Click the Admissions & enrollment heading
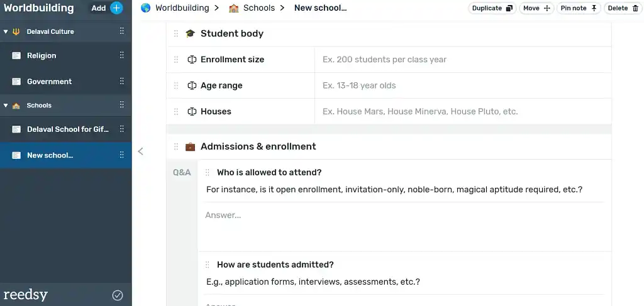The width and height of the screenshot is (644, 306). pyautogui.click(x=258, y=146)
